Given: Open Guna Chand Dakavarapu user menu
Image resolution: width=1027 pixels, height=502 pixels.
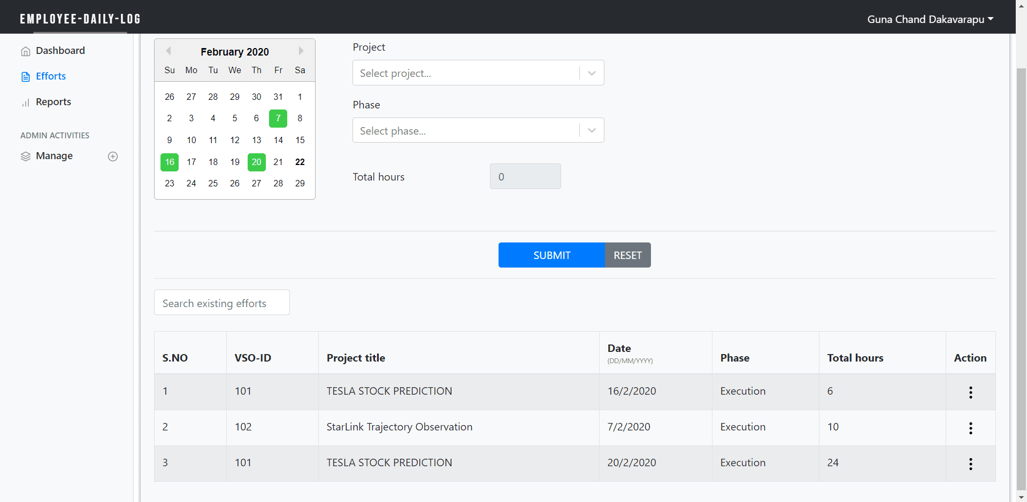Looking at the screenshot, I should click(x=930, y=19).
